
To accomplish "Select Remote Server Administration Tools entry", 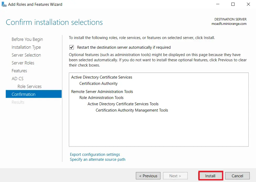I will 102,91.
